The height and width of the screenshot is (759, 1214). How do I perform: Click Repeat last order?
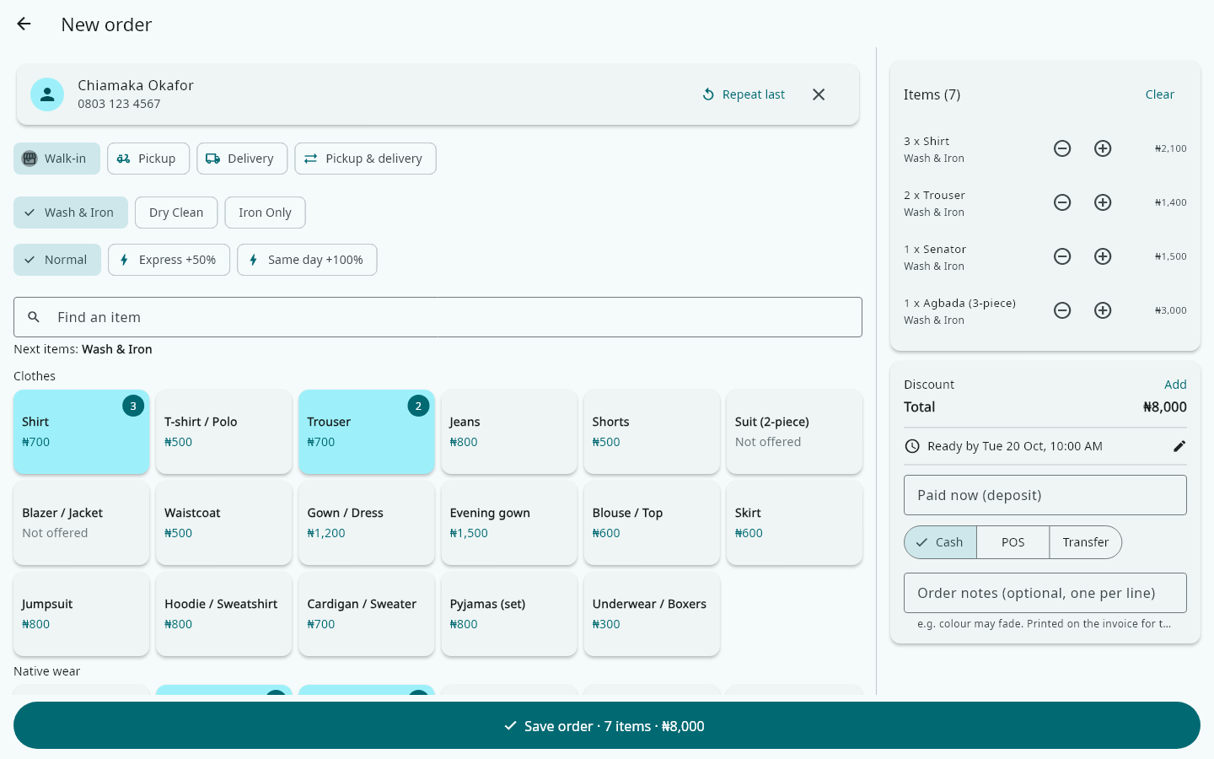pyautogui.click(x=744, y=94)
